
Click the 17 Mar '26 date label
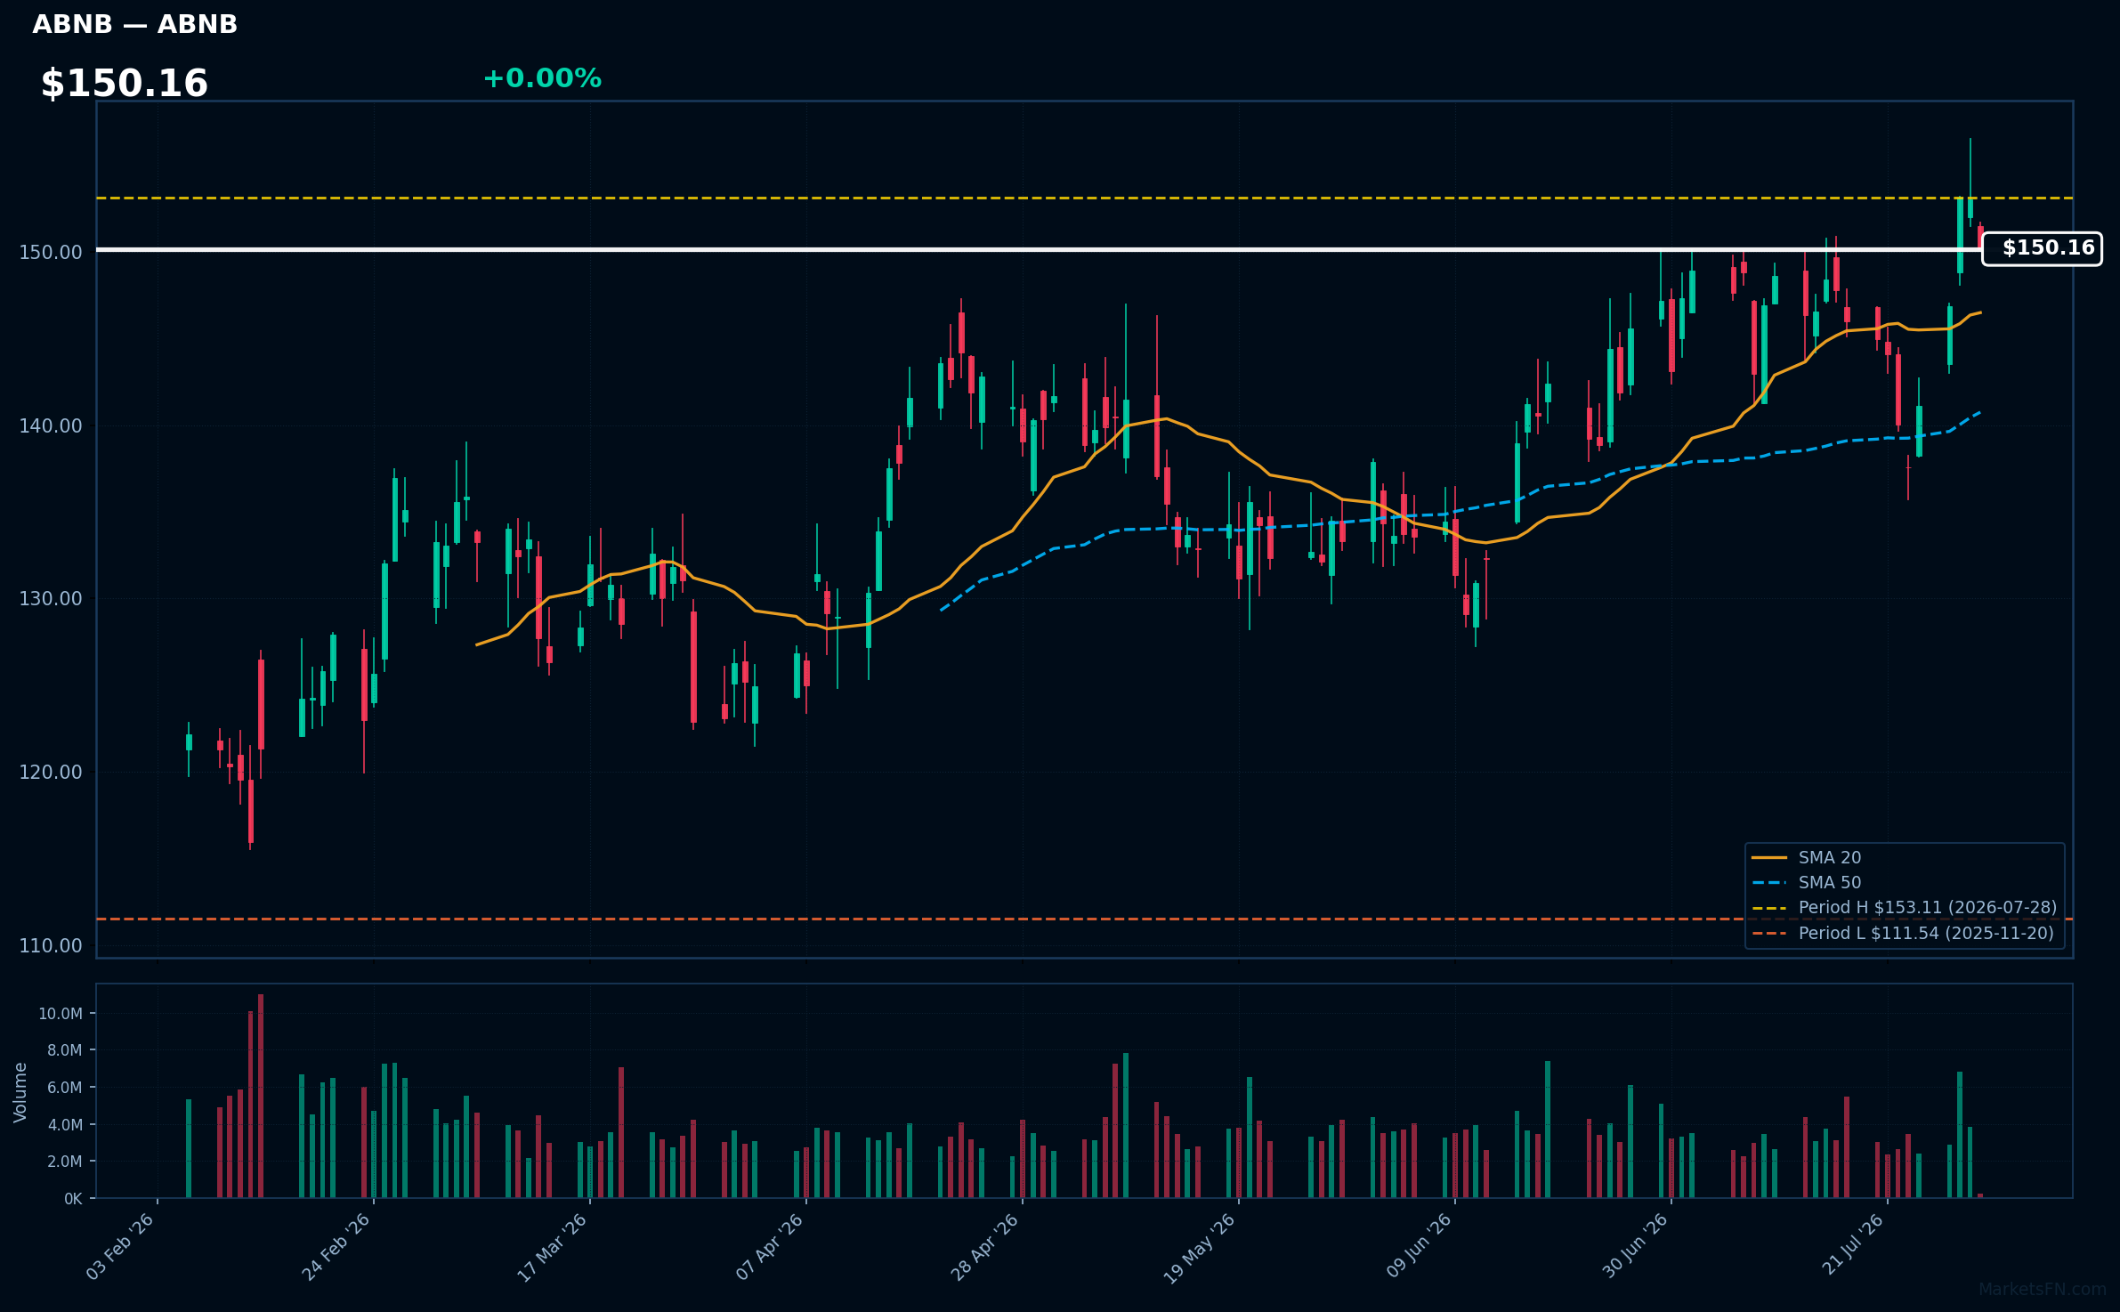coord(552,1247)
